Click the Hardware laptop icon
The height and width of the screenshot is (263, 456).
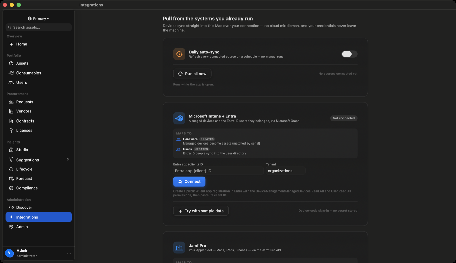(x=178, y=139)
